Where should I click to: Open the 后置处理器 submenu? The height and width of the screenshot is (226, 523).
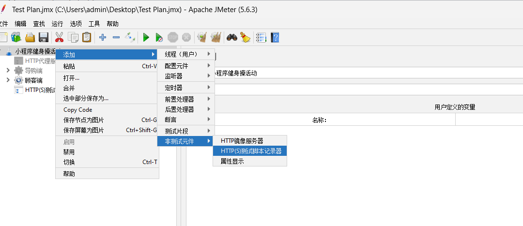tap(186, 109)
